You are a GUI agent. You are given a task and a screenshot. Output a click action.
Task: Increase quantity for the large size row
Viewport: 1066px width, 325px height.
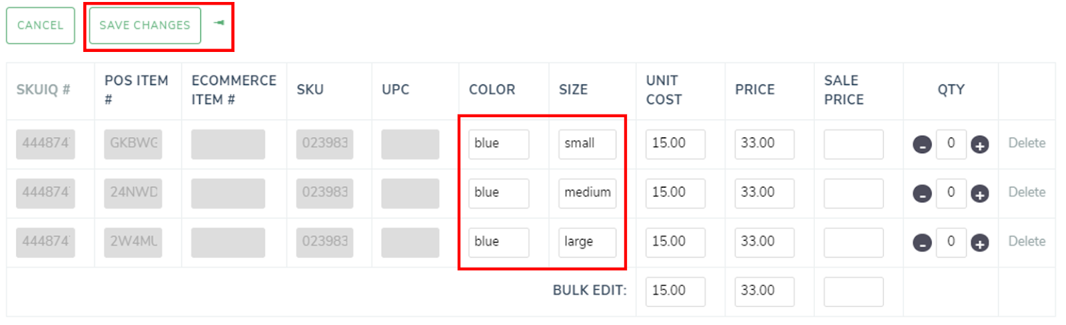click(x=979, y=243)
